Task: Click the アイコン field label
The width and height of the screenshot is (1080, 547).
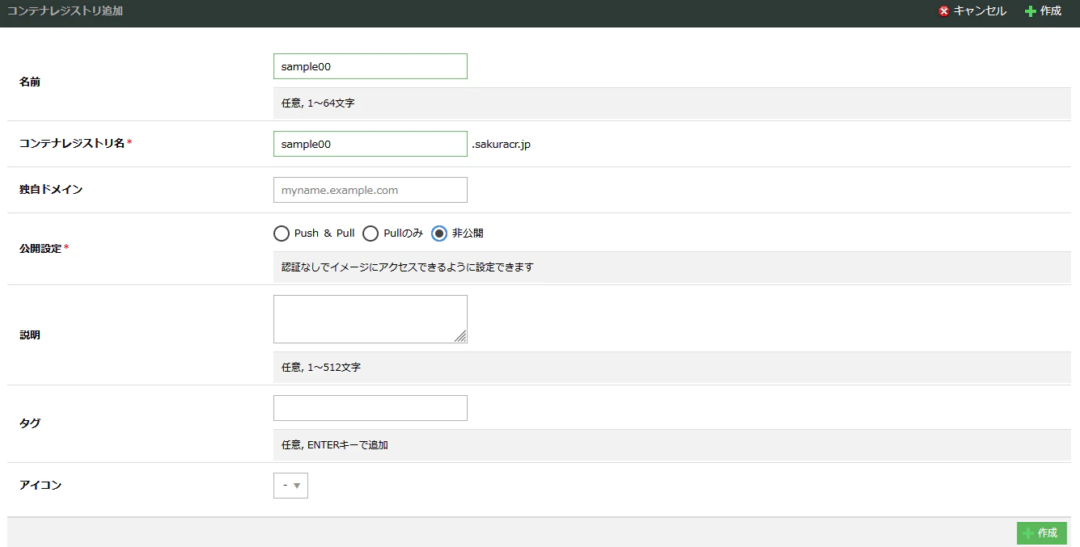Action: click(40, 486)
